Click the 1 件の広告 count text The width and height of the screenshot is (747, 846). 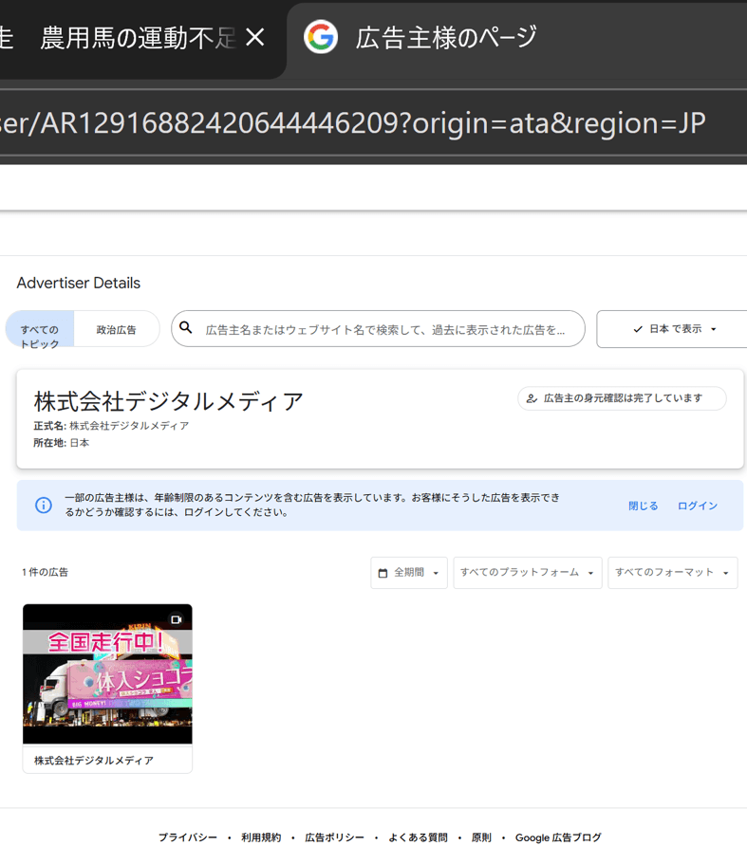click(45, 573)
